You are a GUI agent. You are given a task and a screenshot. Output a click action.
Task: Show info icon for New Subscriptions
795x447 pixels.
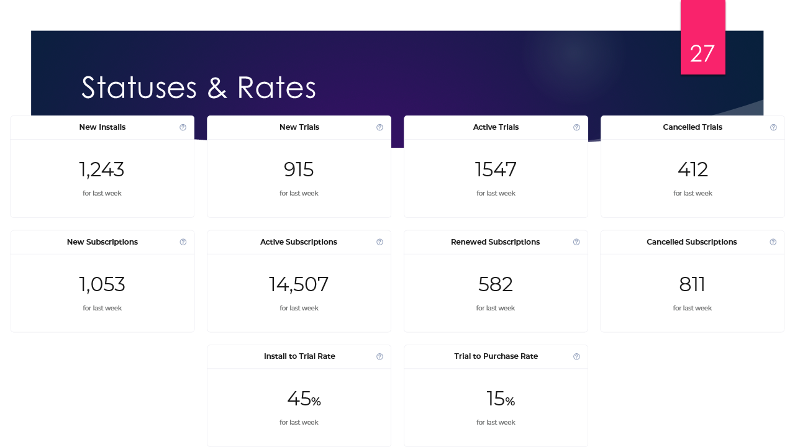(x=183, y=242)
